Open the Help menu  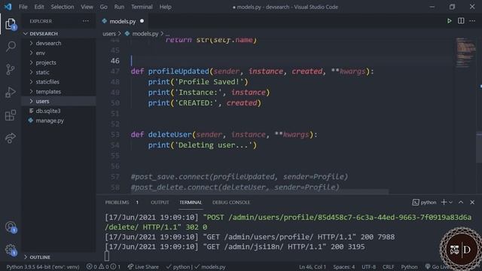[165, 7]
